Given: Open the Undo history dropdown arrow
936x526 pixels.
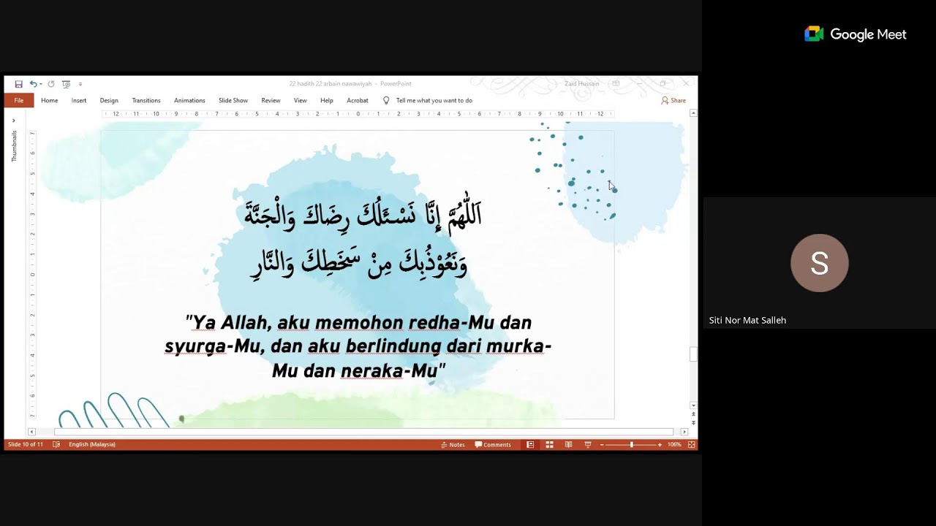Looking at the screenshot, I should pos(41,84).
